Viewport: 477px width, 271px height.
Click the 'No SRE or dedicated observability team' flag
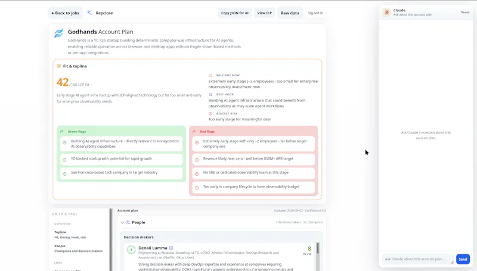pyautogui.click(x=253, y=173)
